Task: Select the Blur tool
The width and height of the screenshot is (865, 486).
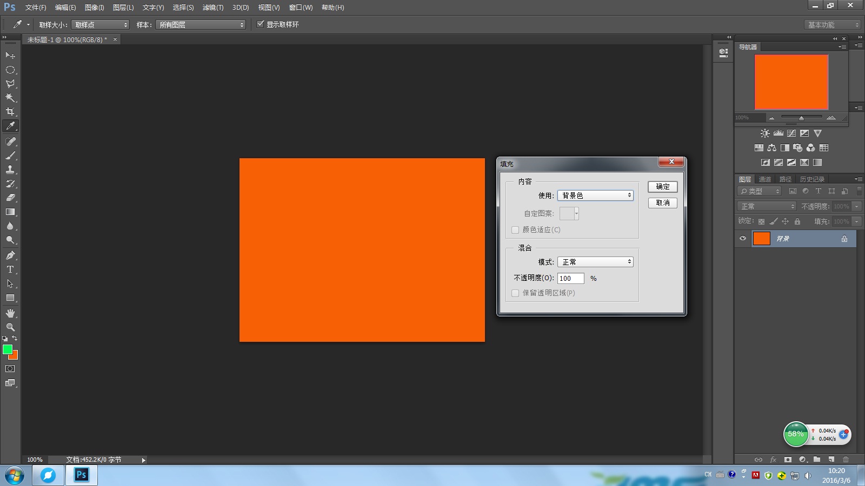Action: pyautogui.click(x=10, y=226)
